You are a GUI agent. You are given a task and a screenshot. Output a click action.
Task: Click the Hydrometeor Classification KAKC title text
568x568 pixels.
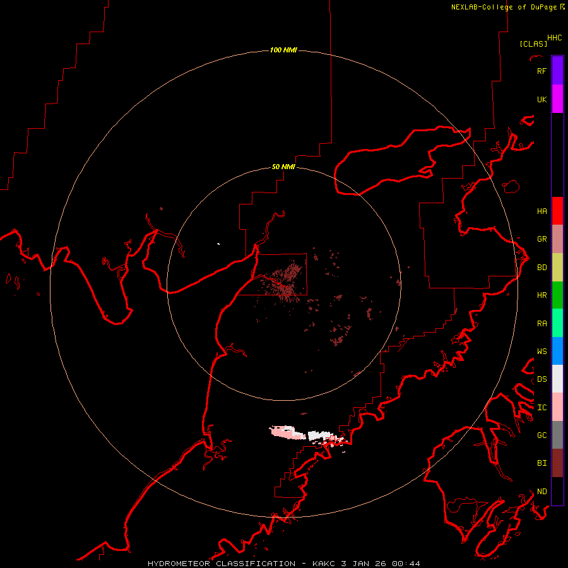[x=283, y=564]
